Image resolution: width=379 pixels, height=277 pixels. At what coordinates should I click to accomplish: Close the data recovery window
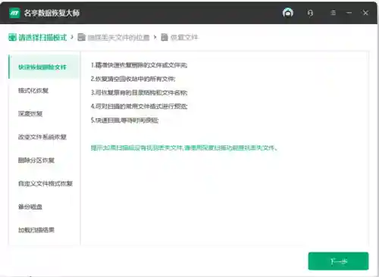365,13
